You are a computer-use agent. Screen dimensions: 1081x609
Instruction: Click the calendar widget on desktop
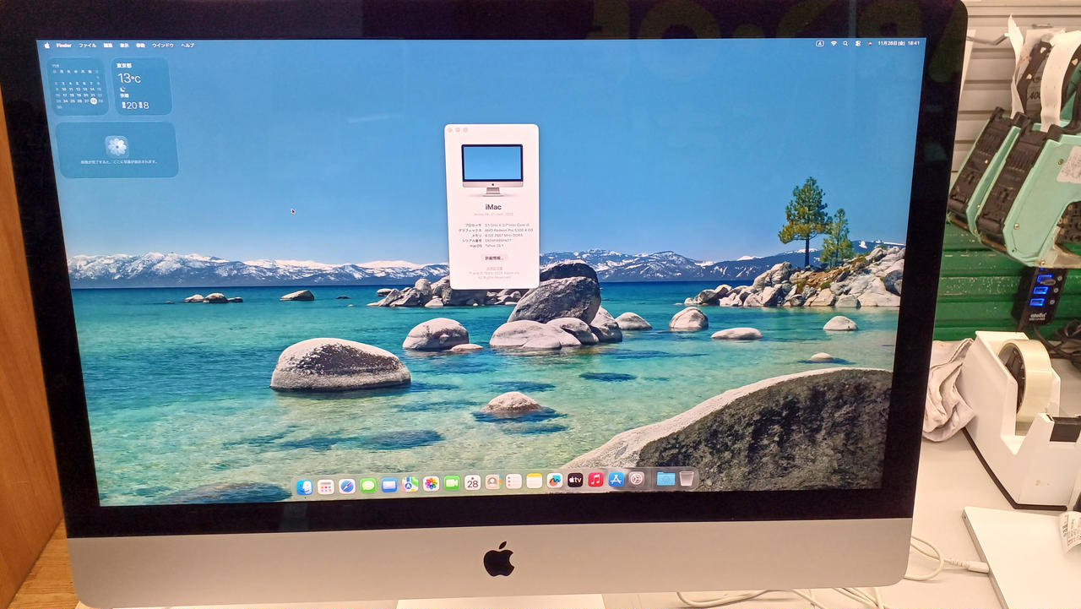[77, 87]
